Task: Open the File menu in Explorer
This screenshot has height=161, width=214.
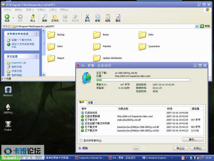Action: (x=7, y=10)
